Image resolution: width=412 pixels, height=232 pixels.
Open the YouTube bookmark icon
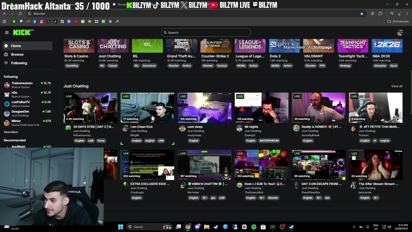76,22
